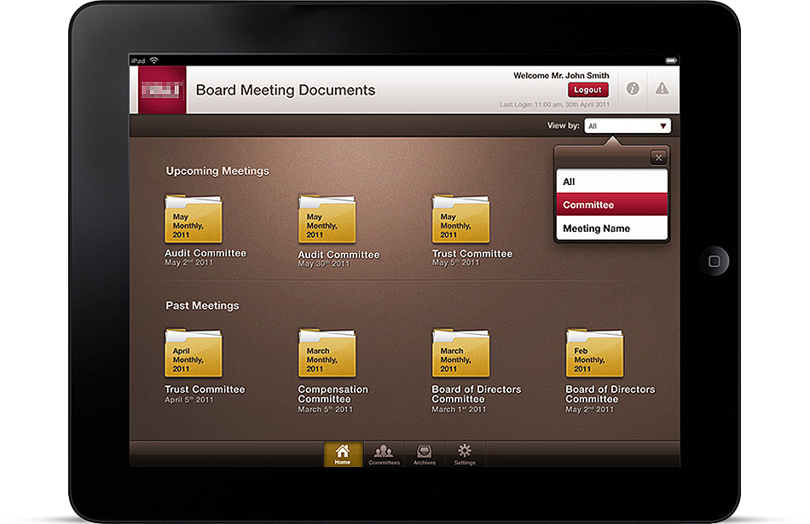Open Audit Committee May 30th folder
Screen dimensions: 810x524
[x=327, y=219]
